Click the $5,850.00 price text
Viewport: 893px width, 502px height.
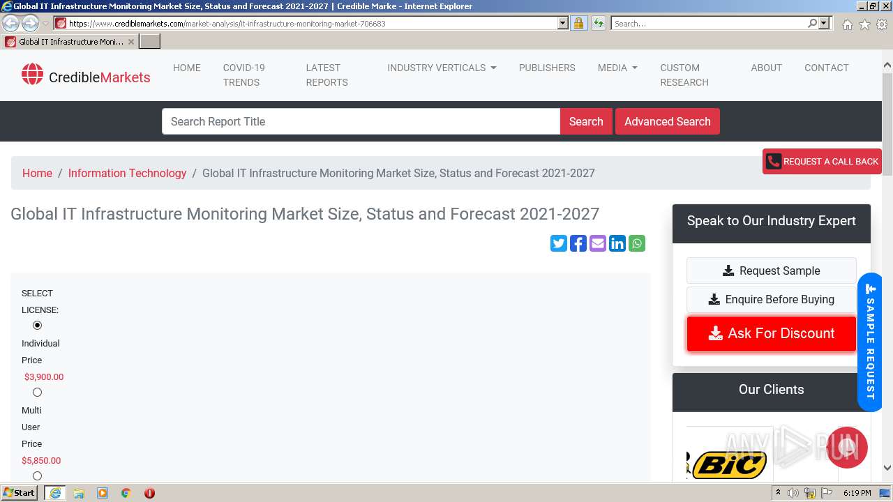coord(41,460)
